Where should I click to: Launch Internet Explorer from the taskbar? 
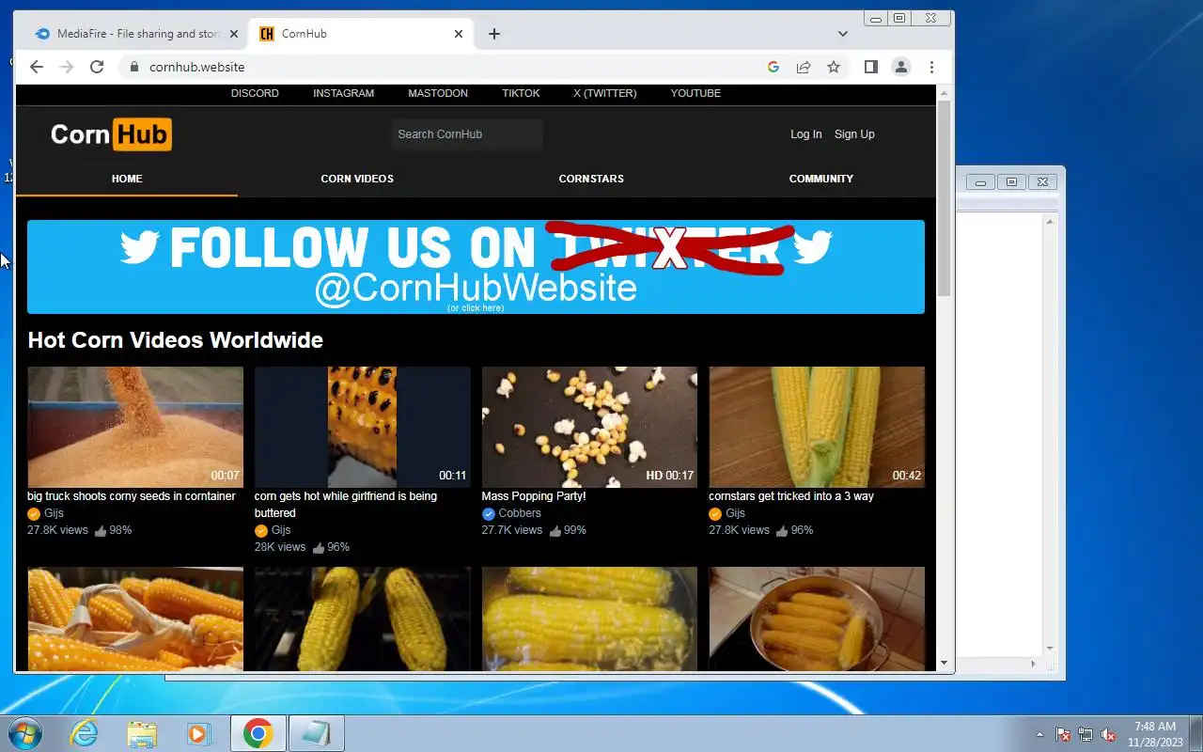tap(85, 733)
